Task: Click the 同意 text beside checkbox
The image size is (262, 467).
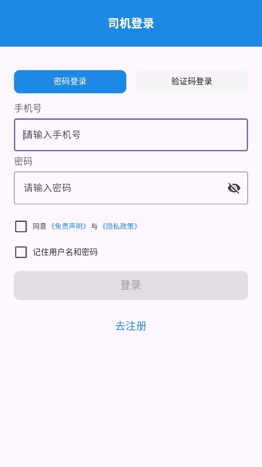Action: click(40, 226)
